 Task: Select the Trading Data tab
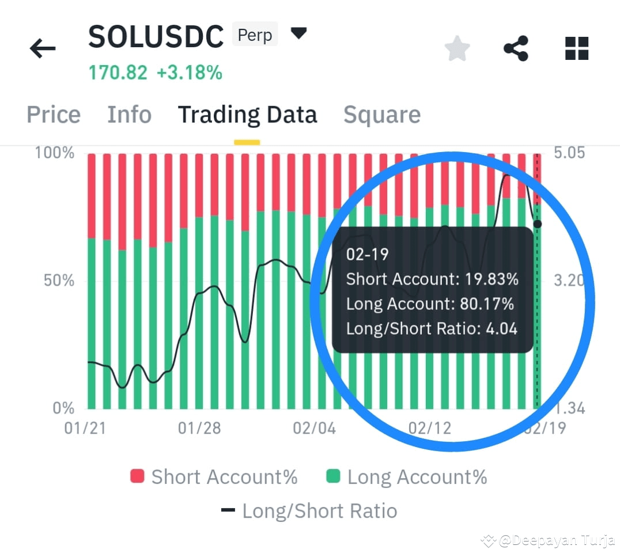247,115
